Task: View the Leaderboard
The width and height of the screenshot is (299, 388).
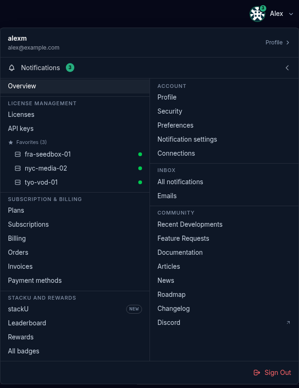Action: pyautogui.click(x=75, y=323)
